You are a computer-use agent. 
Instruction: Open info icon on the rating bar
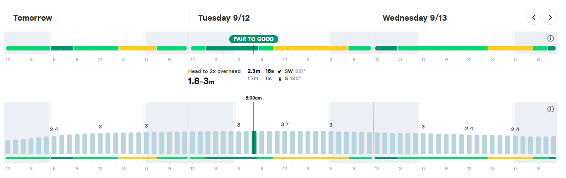coord(550,38)
